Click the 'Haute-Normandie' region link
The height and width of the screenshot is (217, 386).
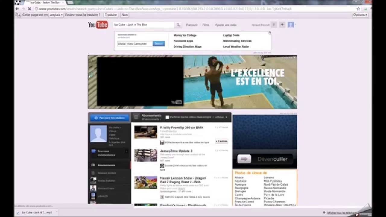pyautogui.click(x=274, y=191)
